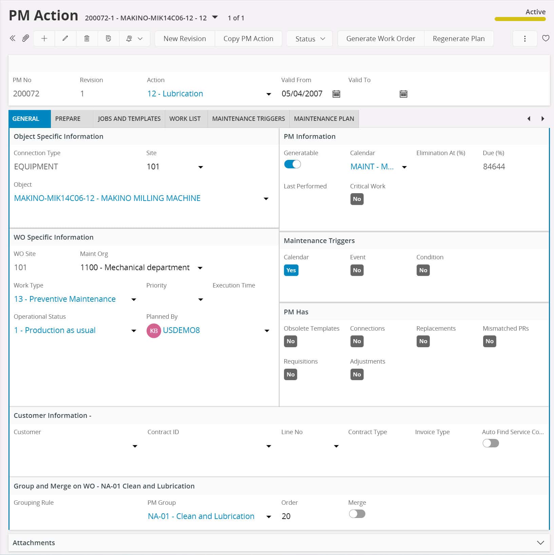
Task: Toggle the Generatable switch off
Action: click(292, 164)
